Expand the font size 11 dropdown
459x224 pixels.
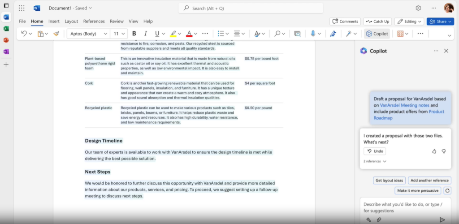(120, 34)
